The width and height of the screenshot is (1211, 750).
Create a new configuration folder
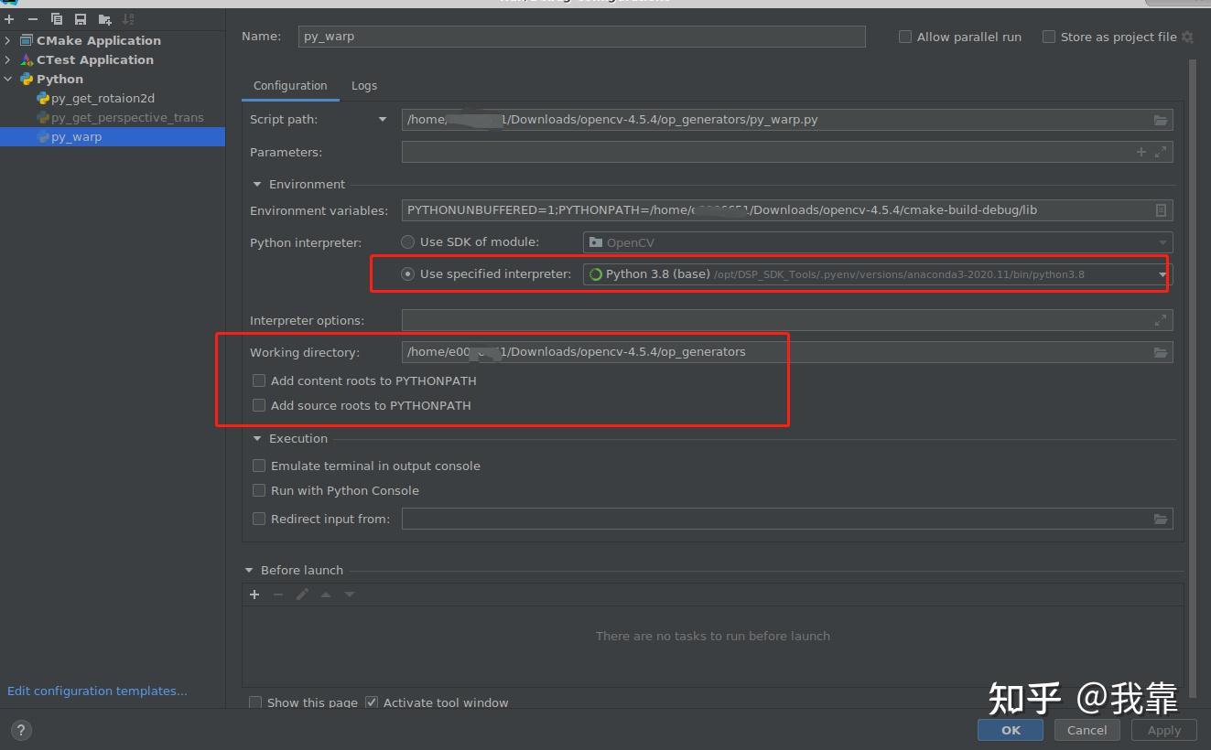coord(104,19)
